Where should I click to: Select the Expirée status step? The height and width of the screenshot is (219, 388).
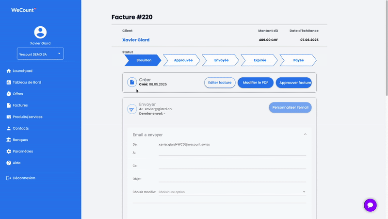(x=259, y=60)
